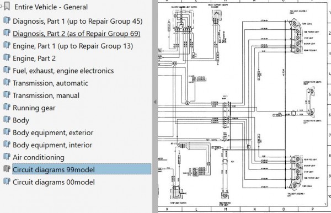Click bookmark icon next to Air conditioning
Viewport: 331px width, 213px height.
[7, 157]
